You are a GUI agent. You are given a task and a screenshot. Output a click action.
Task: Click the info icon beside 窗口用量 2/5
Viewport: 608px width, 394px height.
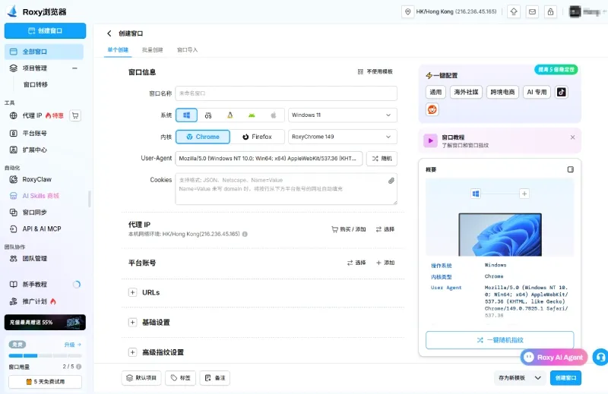click(x=79, y=367)
